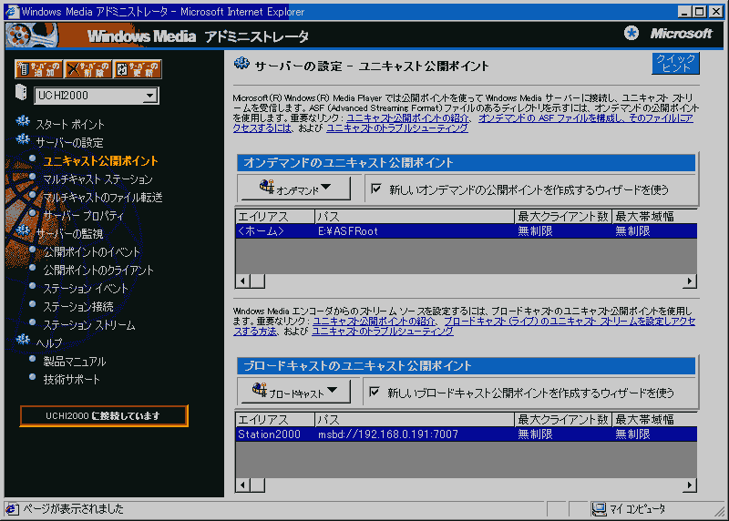729x521 pixels.
Task: Click snowflake icon beside サーバーの設定
Action: coord(23,139)
